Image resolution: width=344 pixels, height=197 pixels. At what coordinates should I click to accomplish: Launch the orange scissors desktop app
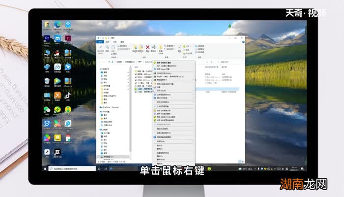pos(57,96)
